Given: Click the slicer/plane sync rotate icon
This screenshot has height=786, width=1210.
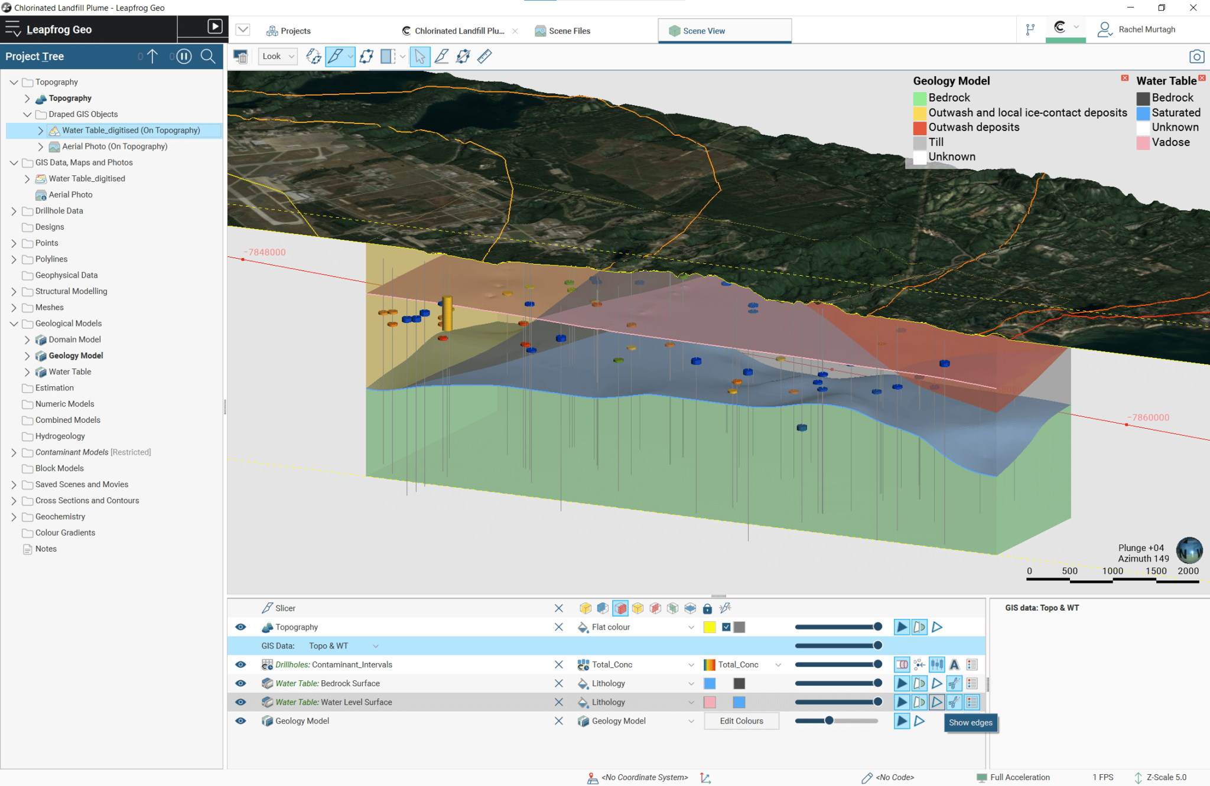Looking at the screenshot, I should pos(313,57).
